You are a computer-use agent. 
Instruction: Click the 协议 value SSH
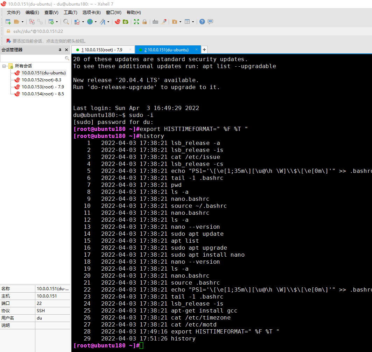click(x=53, y=311)
